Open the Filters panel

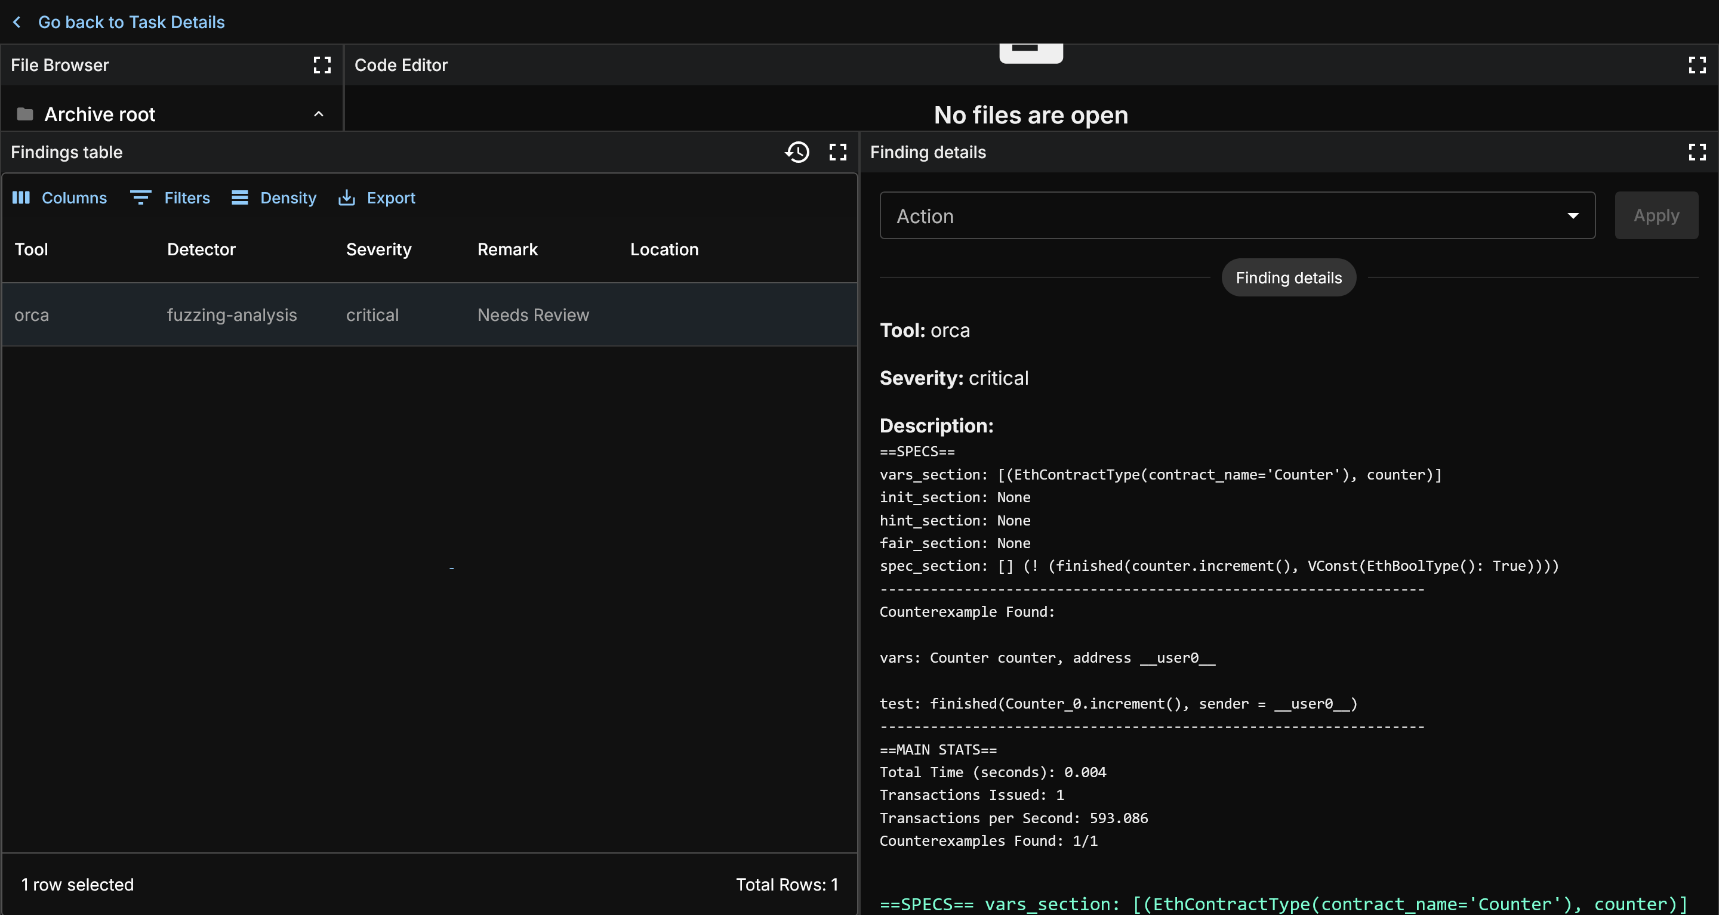(x=170, y=198)
